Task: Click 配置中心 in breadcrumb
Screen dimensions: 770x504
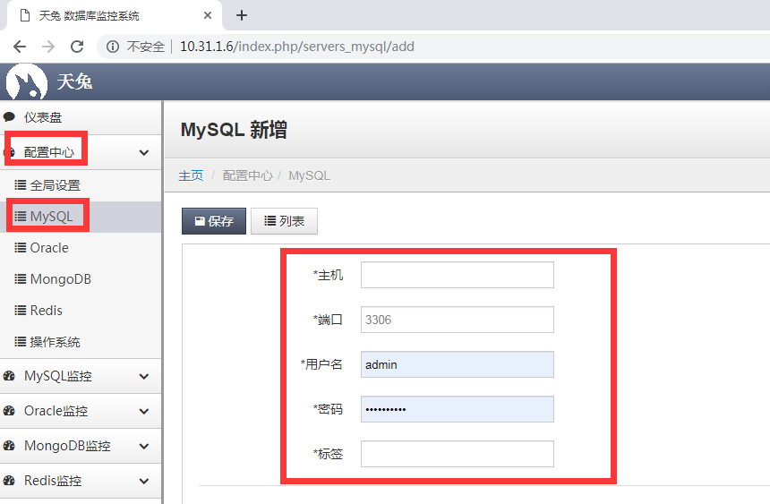Action: tap(247, 175)
